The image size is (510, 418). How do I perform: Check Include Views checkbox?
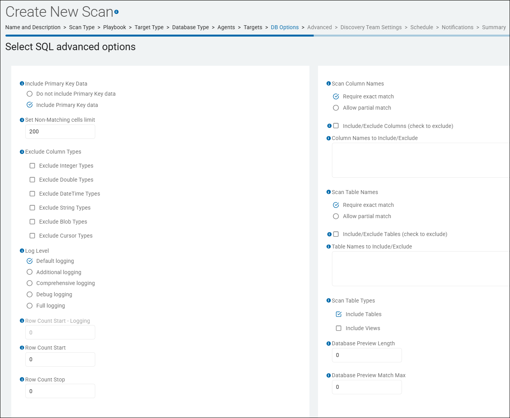coord(339,328)
